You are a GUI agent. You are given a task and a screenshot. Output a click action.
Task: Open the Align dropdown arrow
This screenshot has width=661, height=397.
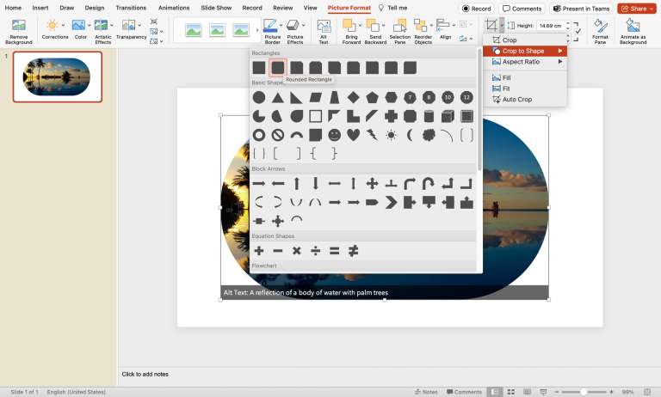pos(454,25)
